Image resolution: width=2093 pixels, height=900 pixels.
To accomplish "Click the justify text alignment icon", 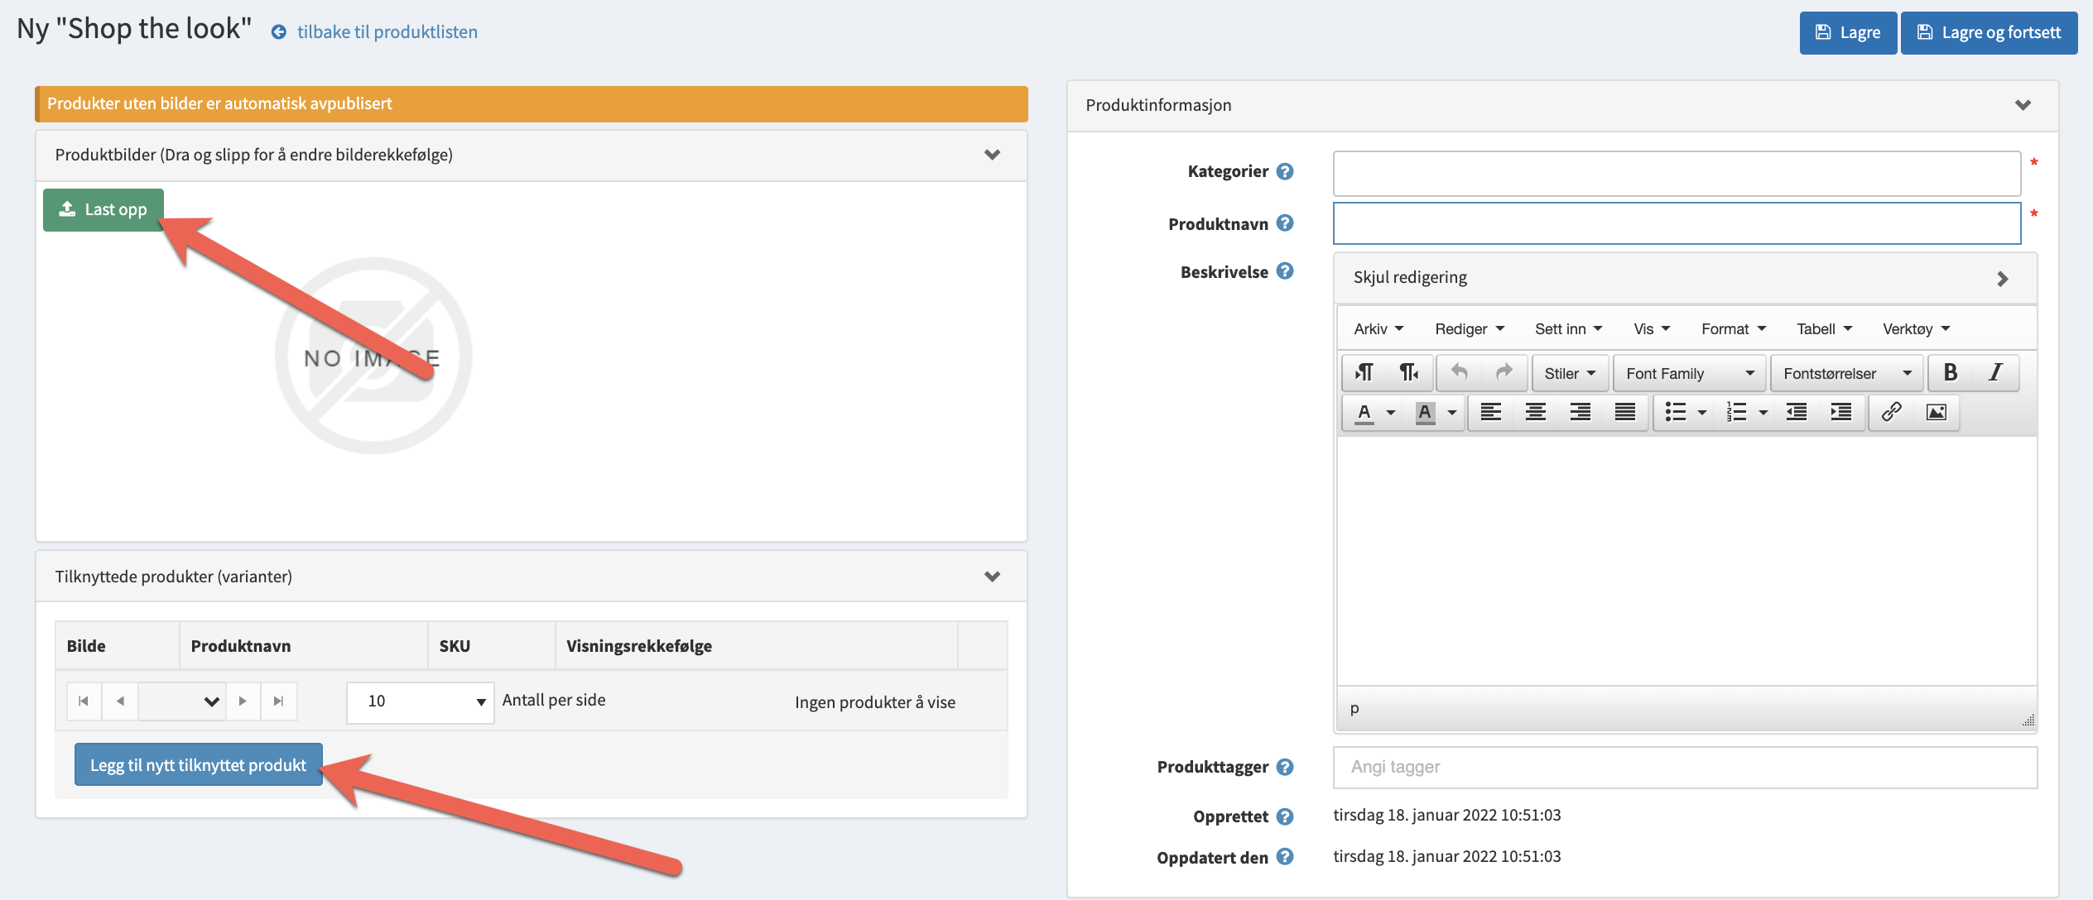I will tap(1624, 412).
